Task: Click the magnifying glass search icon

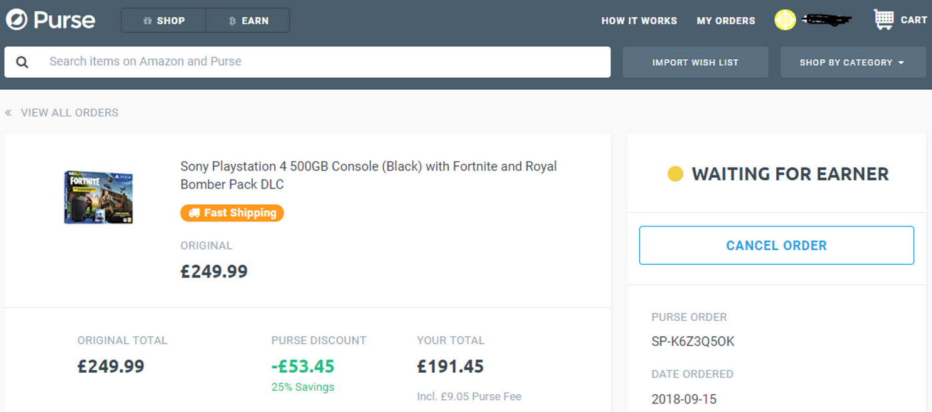Action: coord(22,62)
